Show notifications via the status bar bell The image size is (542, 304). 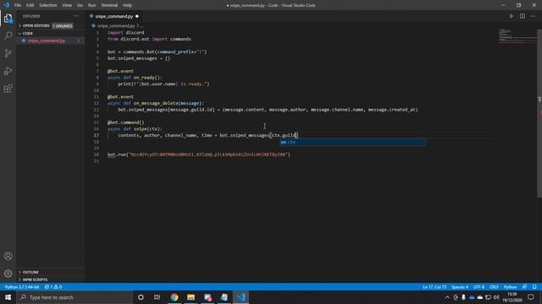tap(534, 287)
